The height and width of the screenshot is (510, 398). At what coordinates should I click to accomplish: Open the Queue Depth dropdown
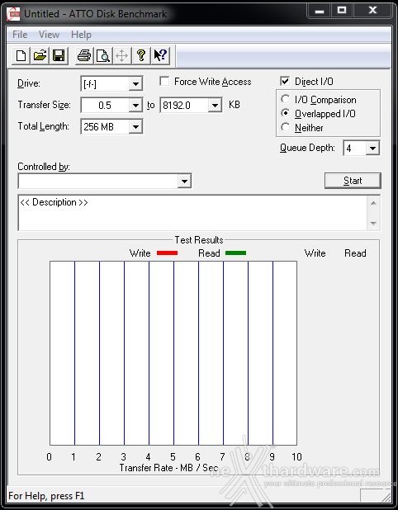point(372,149)
